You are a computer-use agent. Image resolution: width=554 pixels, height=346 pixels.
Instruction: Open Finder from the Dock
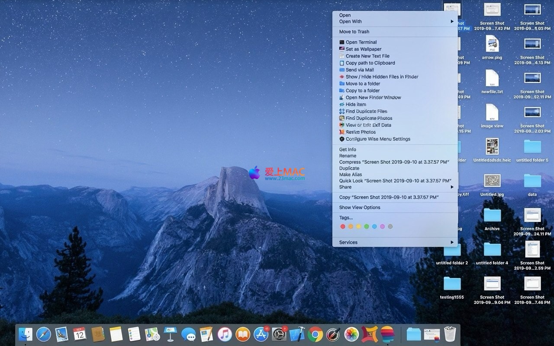(x=26, y=334)
